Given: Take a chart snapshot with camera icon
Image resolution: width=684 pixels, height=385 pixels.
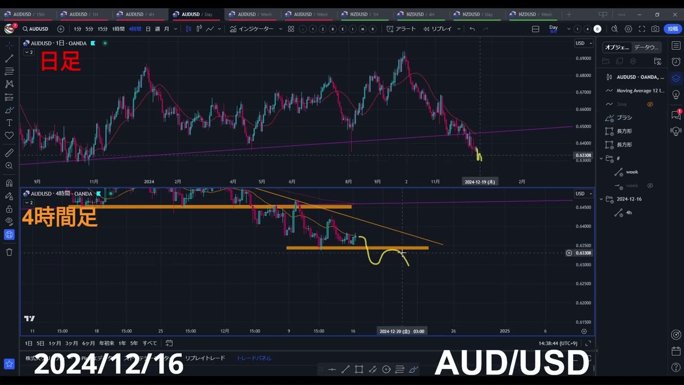Looking at the screenshot, I should (x=655, y=29).
